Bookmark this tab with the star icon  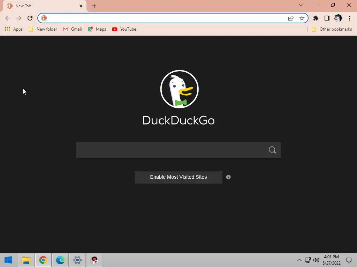click(x=302, y=18)
